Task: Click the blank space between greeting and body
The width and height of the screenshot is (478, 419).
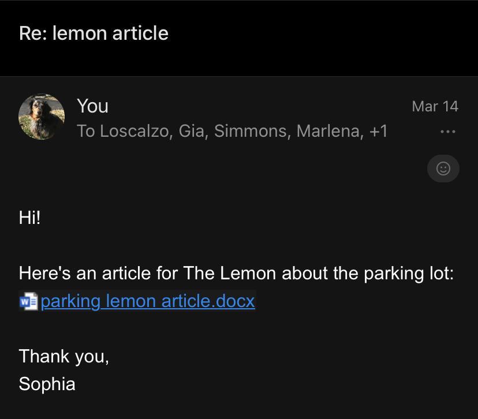Action: tap(231, 245)
